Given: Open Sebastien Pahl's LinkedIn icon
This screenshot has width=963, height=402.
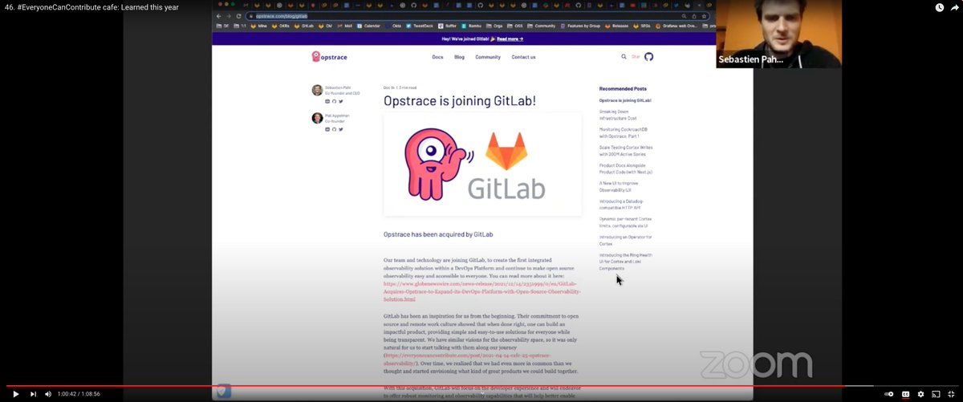Looking at the screenshot, I should pos(327,101).
